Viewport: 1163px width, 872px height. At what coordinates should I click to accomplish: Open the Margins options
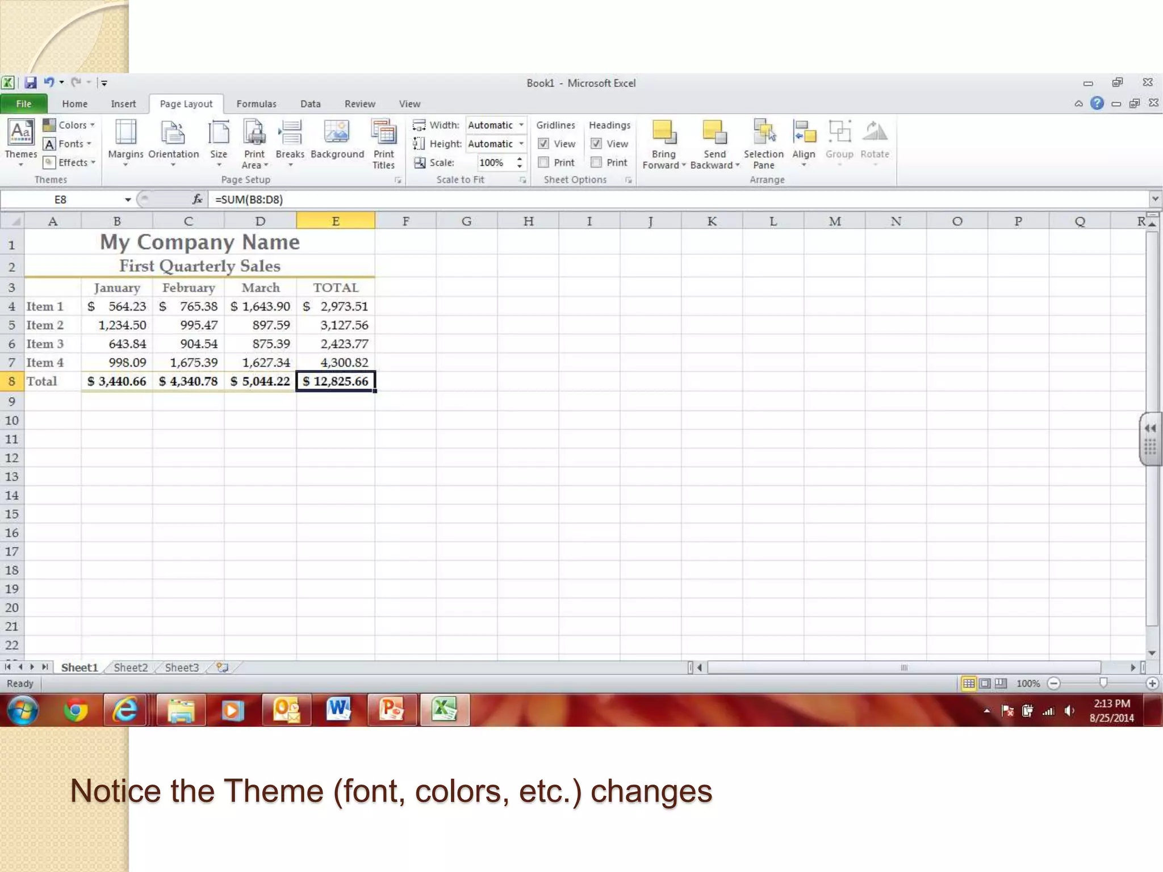pos(125,142)
